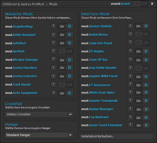Open the Standard Hangar dropdown arrow

71,135
